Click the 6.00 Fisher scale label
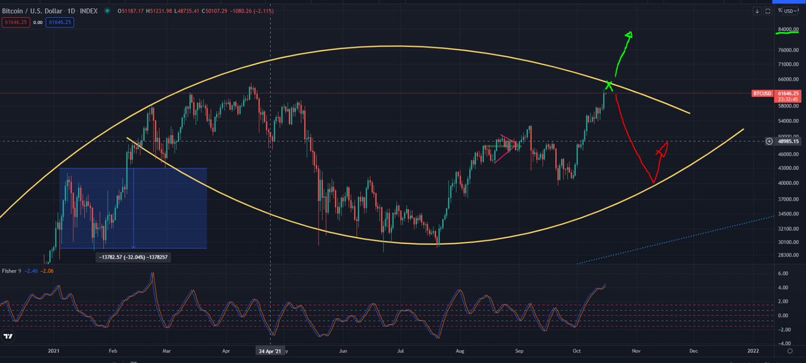Image resolution: width=806 pixels, height=363 pixels. (x=782, y=274)
